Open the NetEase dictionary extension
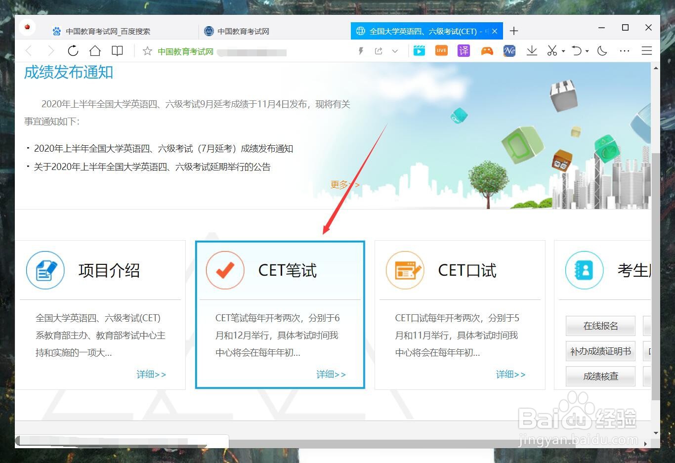 click(x=509, y=50)
